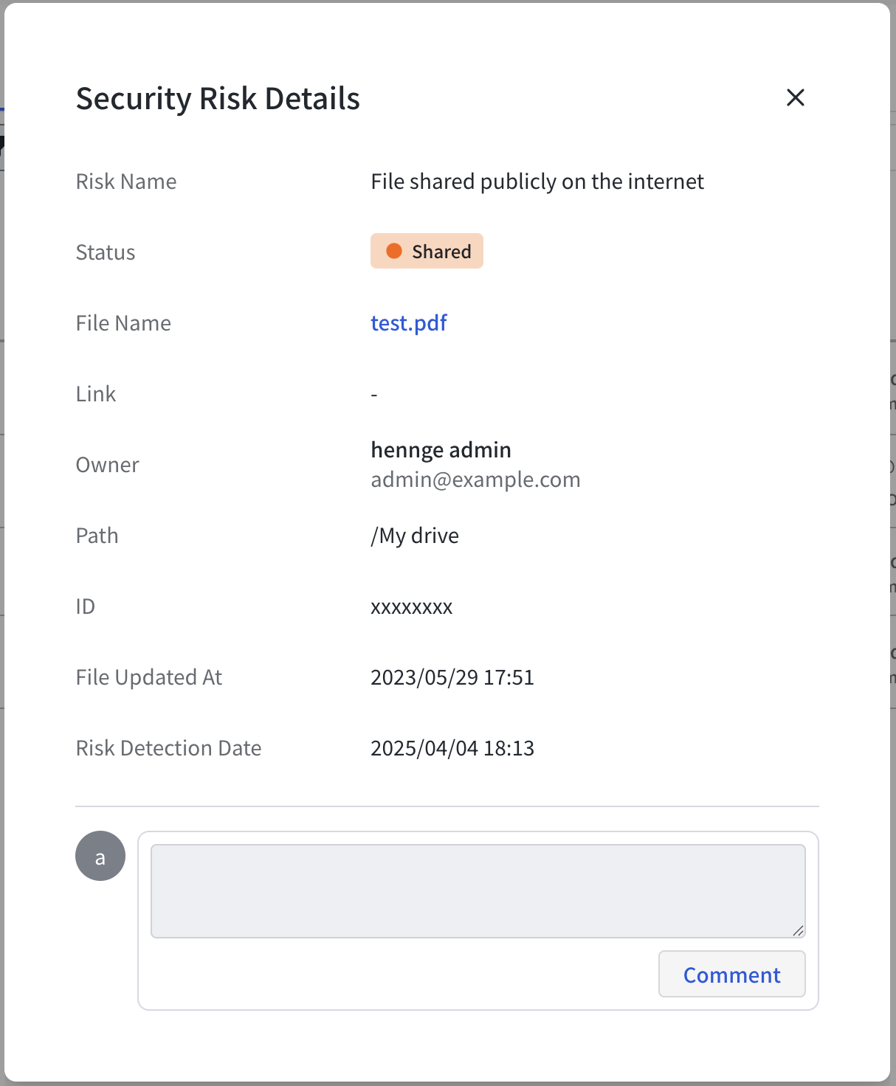
Task: Click the File Name field label
Action: pos(123,323)
